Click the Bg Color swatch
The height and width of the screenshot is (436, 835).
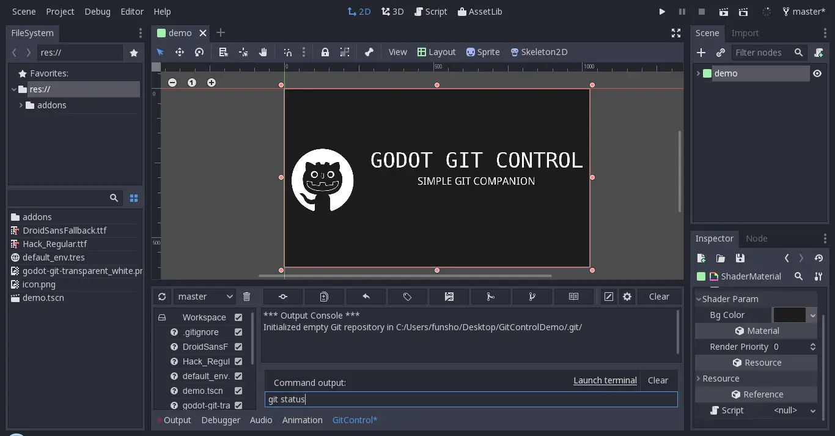point(789,315)
